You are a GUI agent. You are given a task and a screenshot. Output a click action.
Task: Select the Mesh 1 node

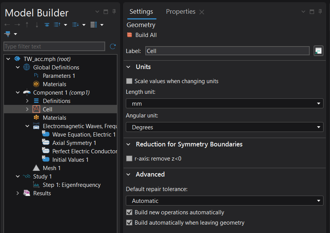click(x=51, y=168)
